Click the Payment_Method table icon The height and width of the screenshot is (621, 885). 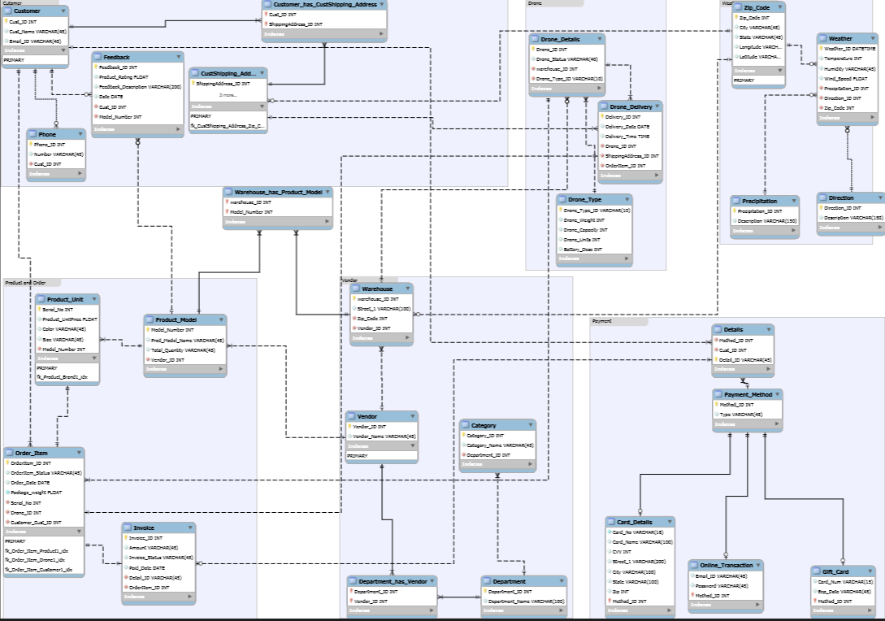pos(718,395)
